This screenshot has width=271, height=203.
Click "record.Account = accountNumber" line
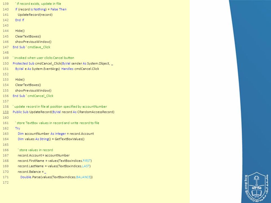(x=43, y=155)
